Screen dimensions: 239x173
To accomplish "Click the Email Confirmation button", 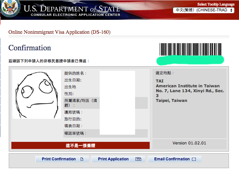I will pyautogui.click(x=174, y=159).
